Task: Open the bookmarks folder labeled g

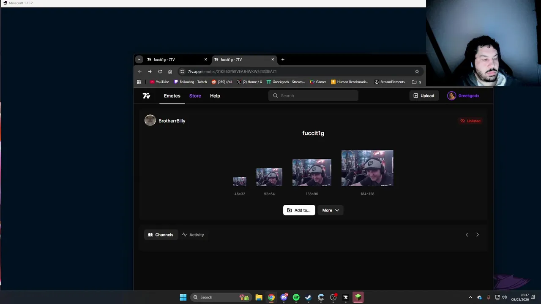Action: [x=416, y=82]
